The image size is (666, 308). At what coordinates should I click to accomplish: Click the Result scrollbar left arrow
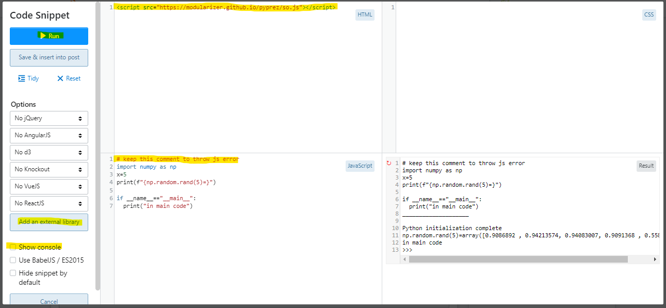coord(405,259)
